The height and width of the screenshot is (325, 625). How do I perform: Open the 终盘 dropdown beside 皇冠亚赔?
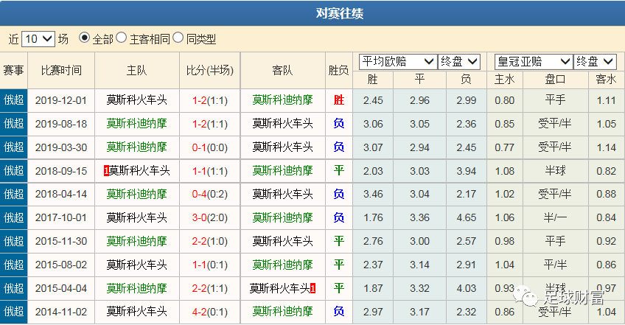(x=595, y=61)
